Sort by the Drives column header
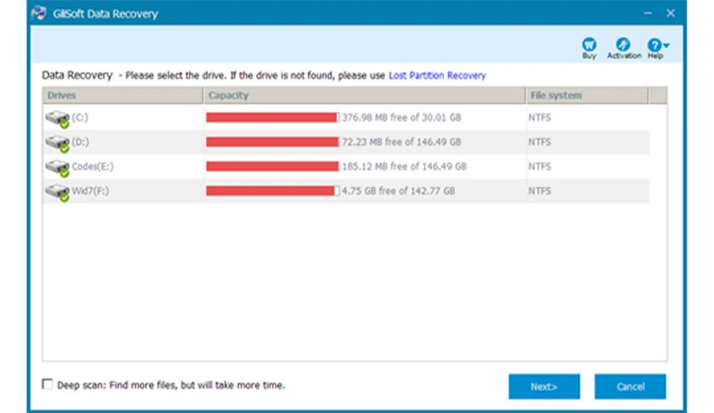Image resolution: width=714 pixels, height=413 pixels. point(123,96)
